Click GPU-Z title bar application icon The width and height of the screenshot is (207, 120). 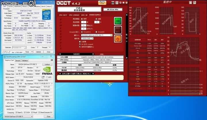[5, 57]
